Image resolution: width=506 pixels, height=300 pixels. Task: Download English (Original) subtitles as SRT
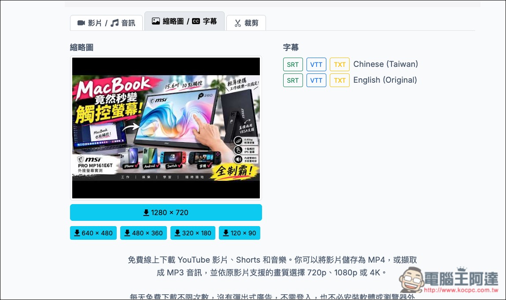tap(293, 80)
